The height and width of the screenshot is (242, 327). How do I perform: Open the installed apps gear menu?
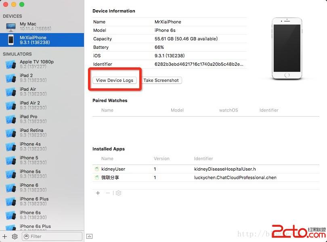(x=118, y=193)
